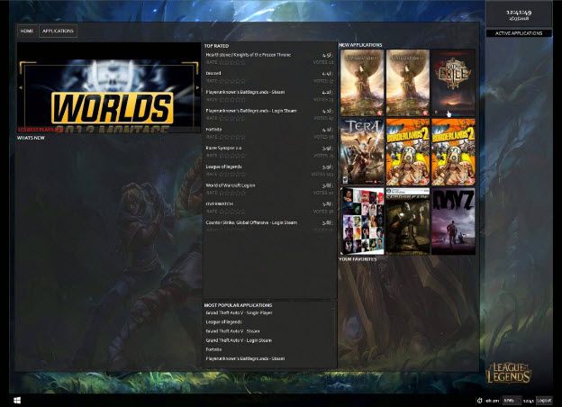Screen dimensions: 562x407
Task: Select Hearthstone Knights of the Frozen Throne
Action: coord(248,55)
